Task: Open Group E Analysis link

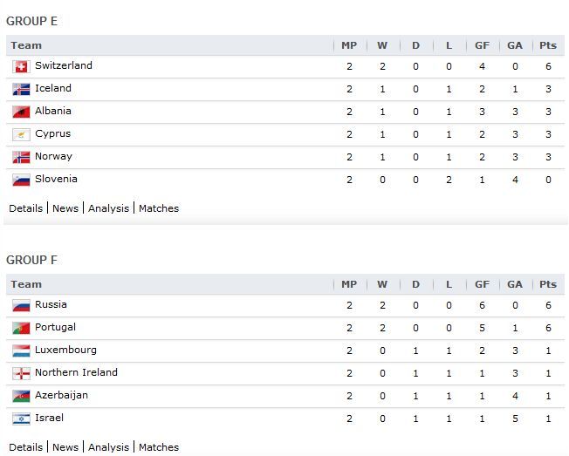Action: (x=108, y=208)
